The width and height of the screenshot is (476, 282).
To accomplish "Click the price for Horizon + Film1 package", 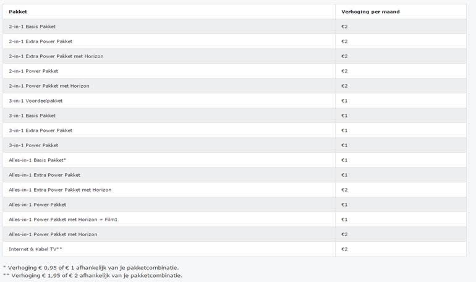I will 344,220.
